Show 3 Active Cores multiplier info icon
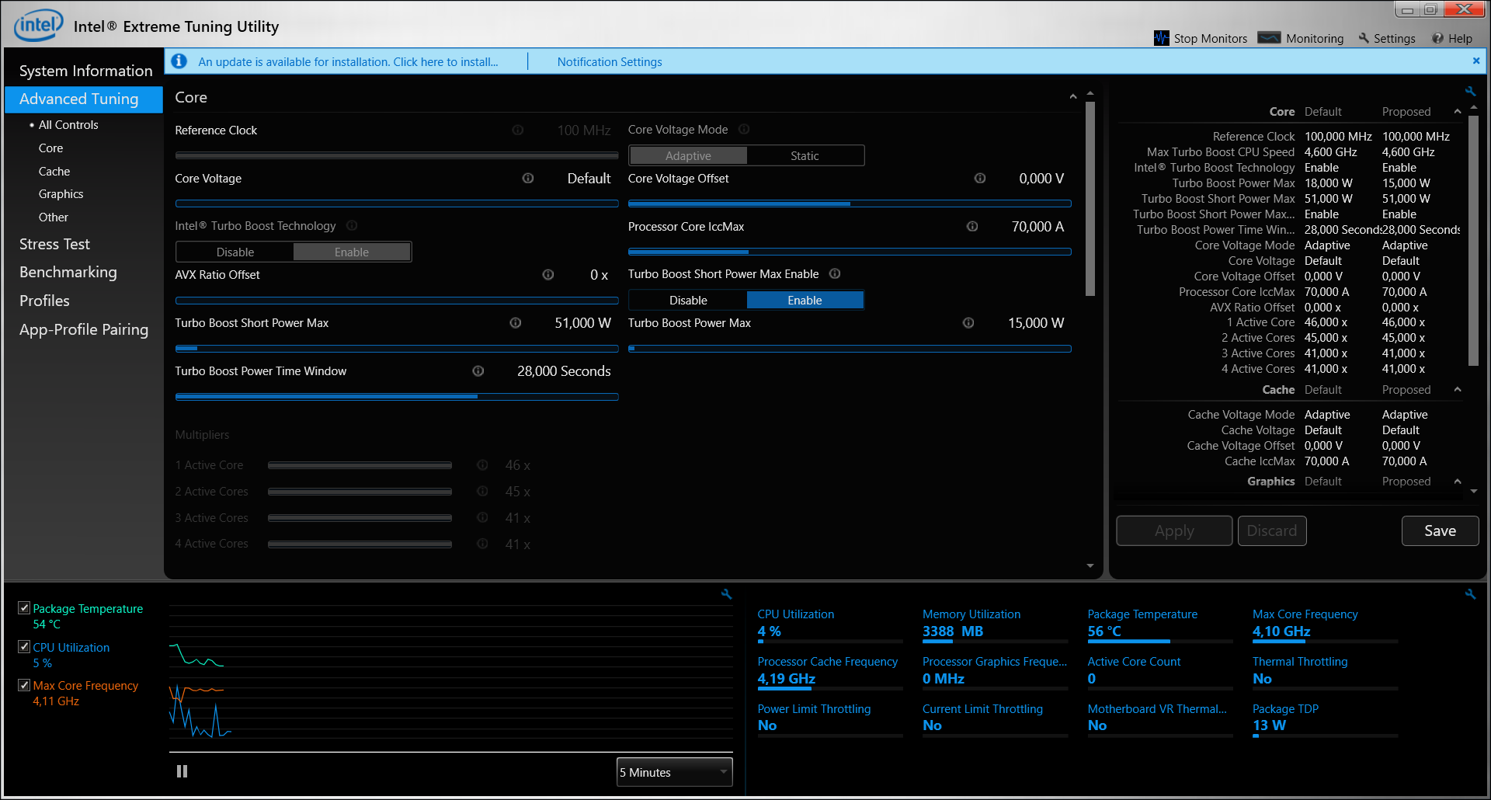 (x=482, y=517)
